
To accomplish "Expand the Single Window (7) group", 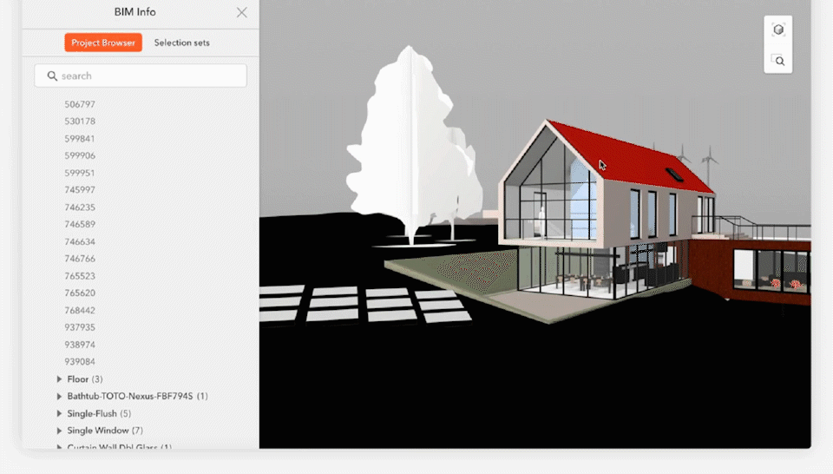I will click(59, 431).
